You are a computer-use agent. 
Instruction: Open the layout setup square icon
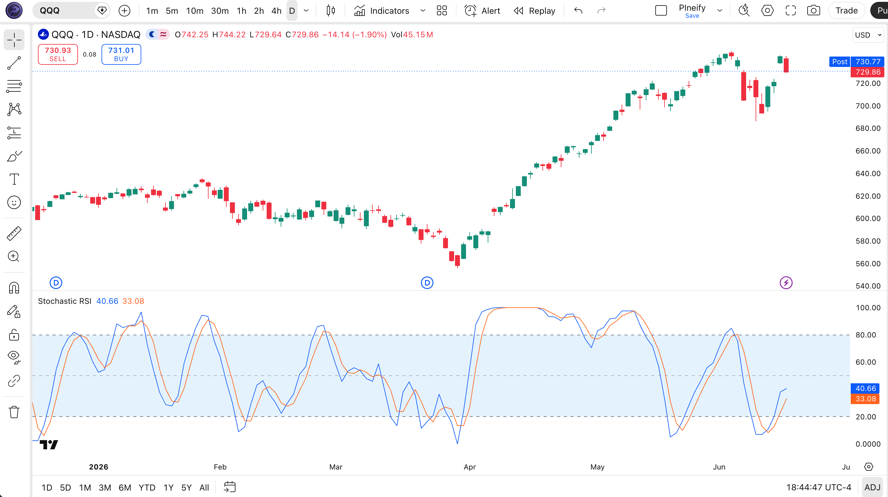pyautogui.click(x=661, y=11)
